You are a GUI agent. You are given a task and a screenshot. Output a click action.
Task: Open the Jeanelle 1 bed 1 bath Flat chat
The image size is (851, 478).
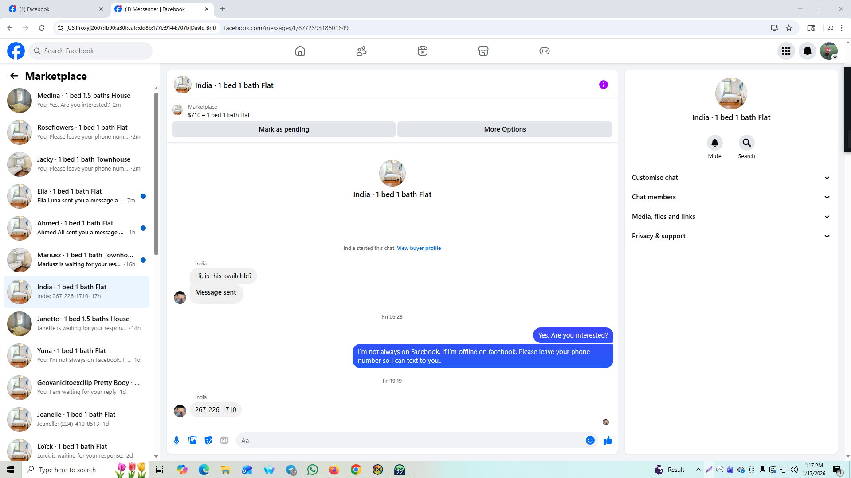click(76, 419)
